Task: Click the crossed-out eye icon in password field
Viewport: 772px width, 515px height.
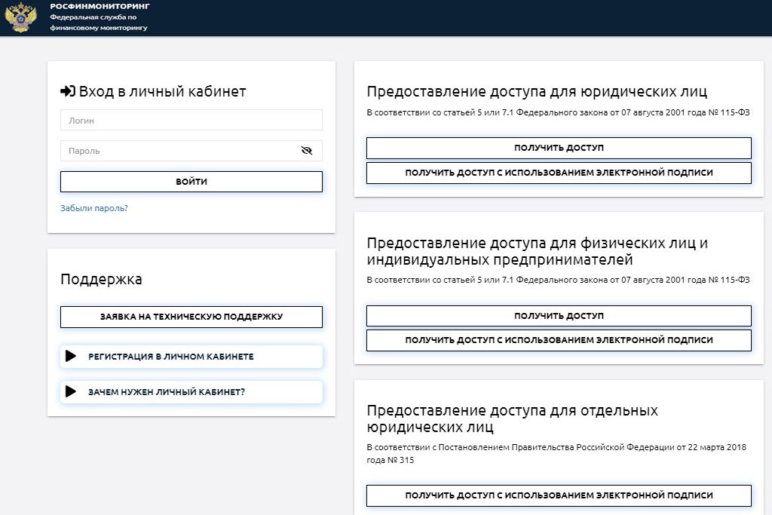Action: coord(306,150)
